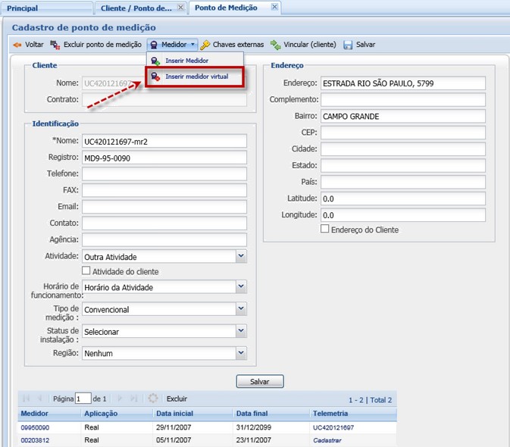Switch to the Principal tab
The image size is (510, 447).
(x=23, y=8)
